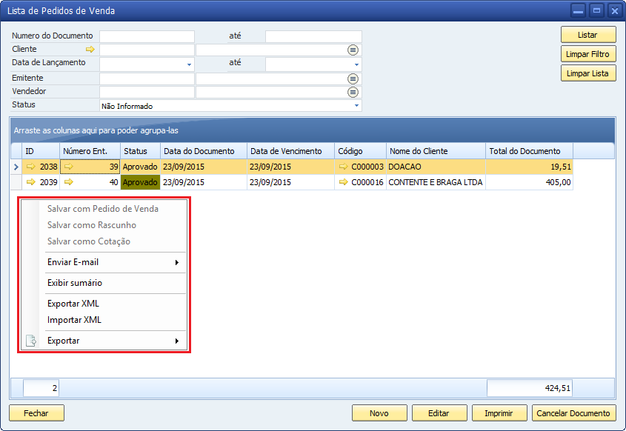Image resolution: width=626 pixels, height=431 pixels.
Task: Focus the Cliente code input field
Action: [x=147, y=50]
